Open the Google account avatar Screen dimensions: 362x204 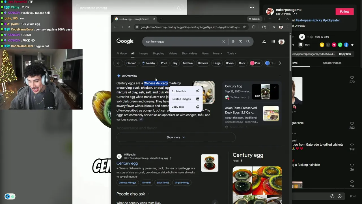tap(281, 42)
